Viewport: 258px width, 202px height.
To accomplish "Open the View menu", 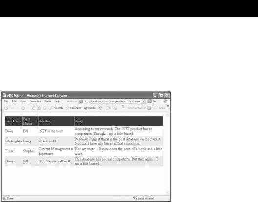I will [23, 101].
